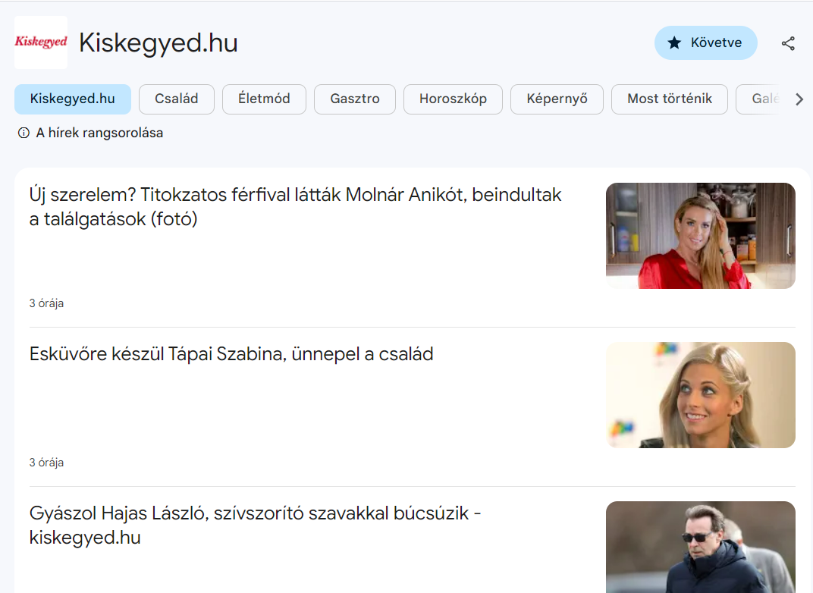Open the Horoszkóp tab
Screen dimensions: 813x593
453,99
